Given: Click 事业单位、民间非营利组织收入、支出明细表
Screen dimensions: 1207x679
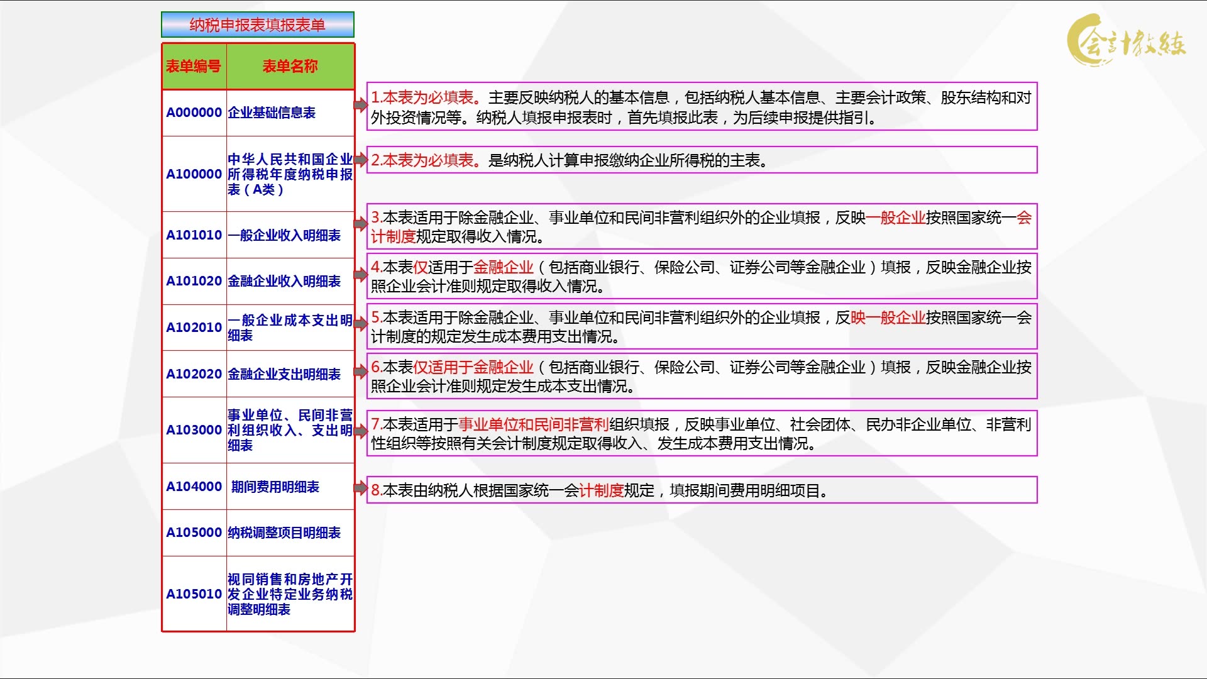Looking at the screenshot, I should pyautogui.click(x=290, y=430).
